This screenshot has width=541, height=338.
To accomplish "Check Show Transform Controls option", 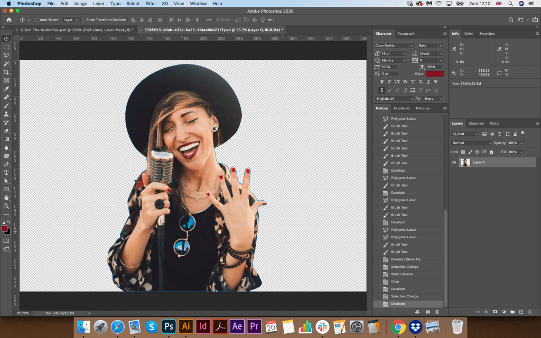I will pos(83,20).
